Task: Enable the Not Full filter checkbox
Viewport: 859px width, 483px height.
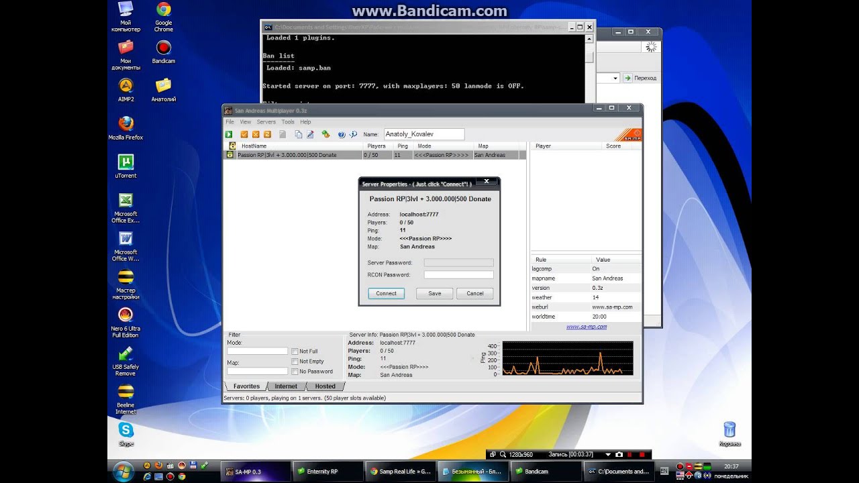Action: 295,352
